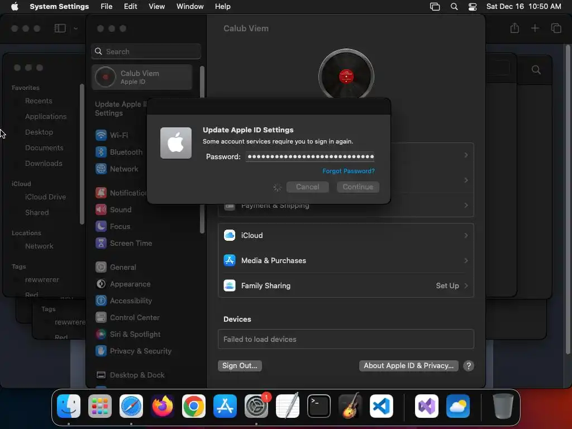Launch GarageBand from the Dock
572x429 pixels.
(x=350, y=406)
